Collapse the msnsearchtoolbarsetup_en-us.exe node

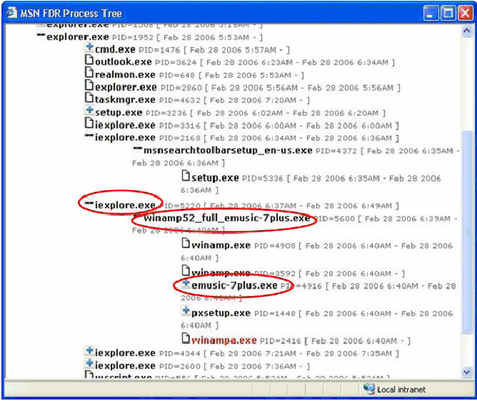click(137, 150)
